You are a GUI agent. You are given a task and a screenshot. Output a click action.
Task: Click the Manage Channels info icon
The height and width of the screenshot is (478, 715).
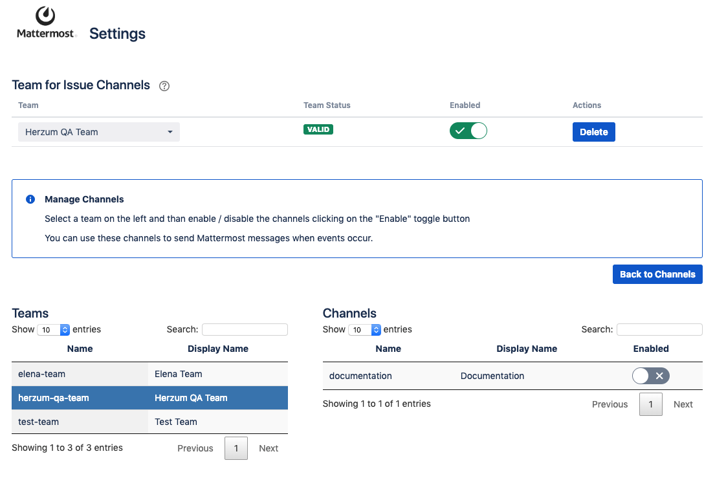click(x=30, y=199)
